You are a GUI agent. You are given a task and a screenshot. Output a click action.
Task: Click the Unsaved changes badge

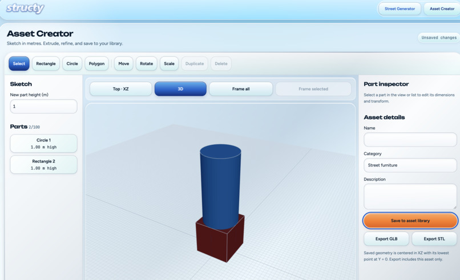[x=439, y=38]
